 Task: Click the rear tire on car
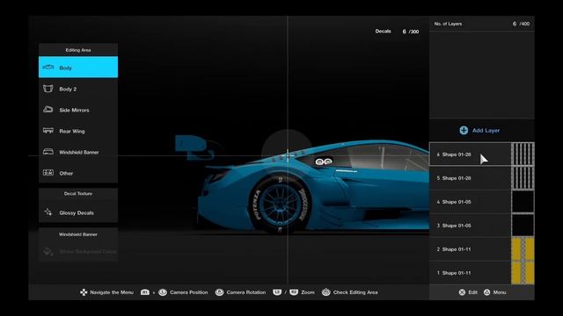[x=280, y=205]
